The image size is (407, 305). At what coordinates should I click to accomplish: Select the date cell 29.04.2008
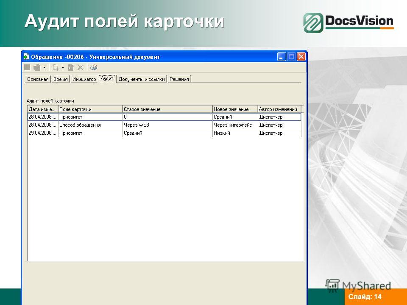pos(43,133)
